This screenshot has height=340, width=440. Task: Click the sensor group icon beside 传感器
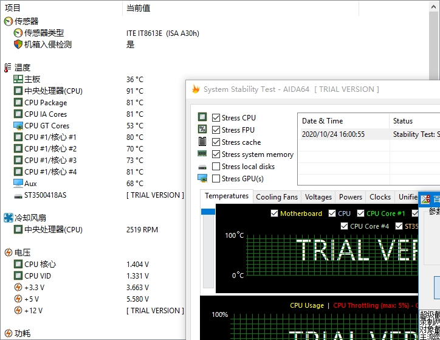[x=9, y=21]
